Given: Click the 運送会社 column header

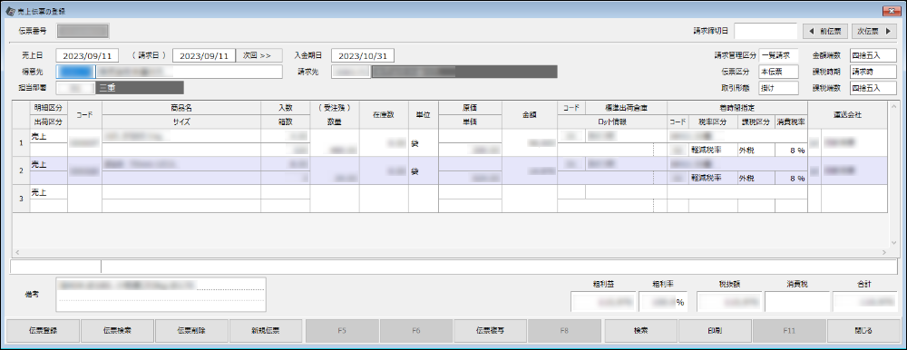Looking at the screenshot, I should 847,114.
